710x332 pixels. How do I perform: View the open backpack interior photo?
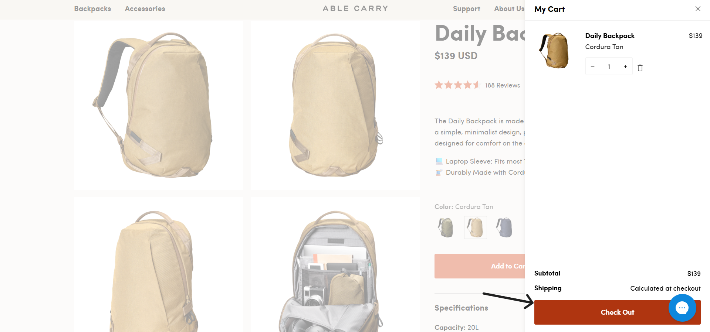(x=335, y=264)
